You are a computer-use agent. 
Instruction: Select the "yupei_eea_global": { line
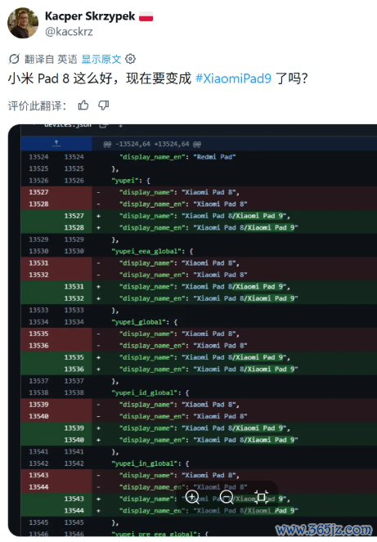click(x=152, y=251)
